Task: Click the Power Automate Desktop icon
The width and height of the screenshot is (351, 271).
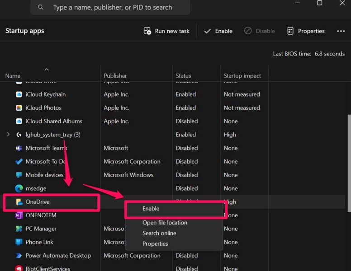Action: (19, 256)
